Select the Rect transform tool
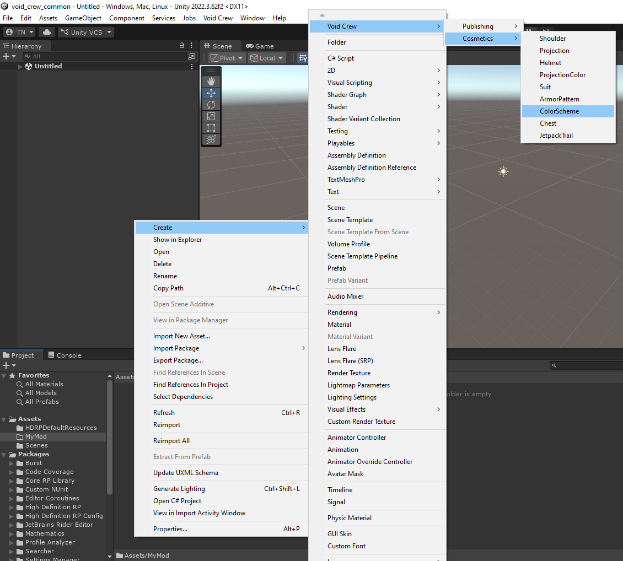Image resolution: width=623 pixels, height=561 pixels. tap(211, 128)
